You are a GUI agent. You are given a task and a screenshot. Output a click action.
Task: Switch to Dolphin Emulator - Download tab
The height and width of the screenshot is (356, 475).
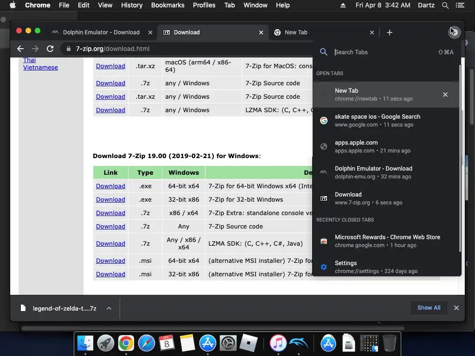tap(101, 32)
